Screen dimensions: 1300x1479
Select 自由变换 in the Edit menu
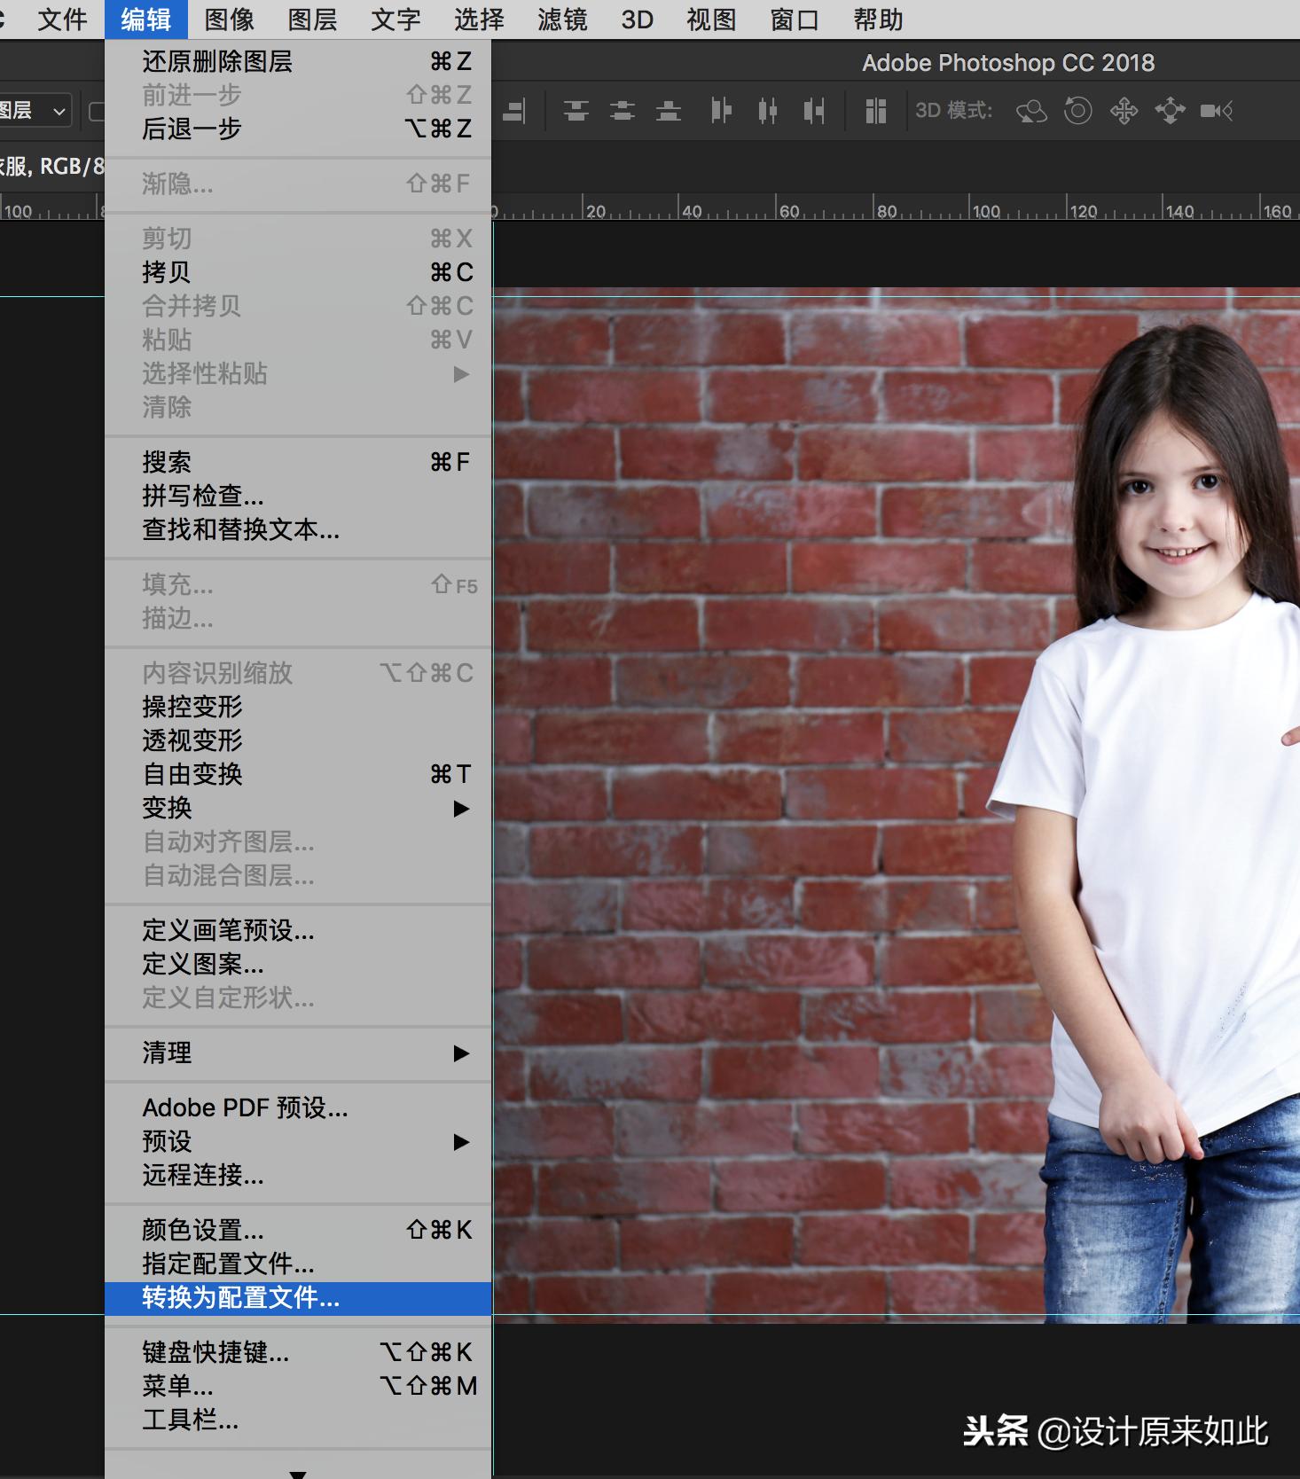192,775
